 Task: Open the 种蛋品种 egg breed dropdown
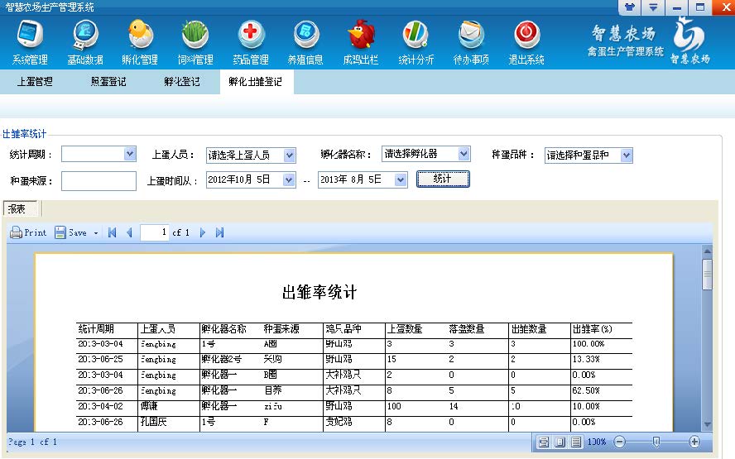[x=626, y=155]
